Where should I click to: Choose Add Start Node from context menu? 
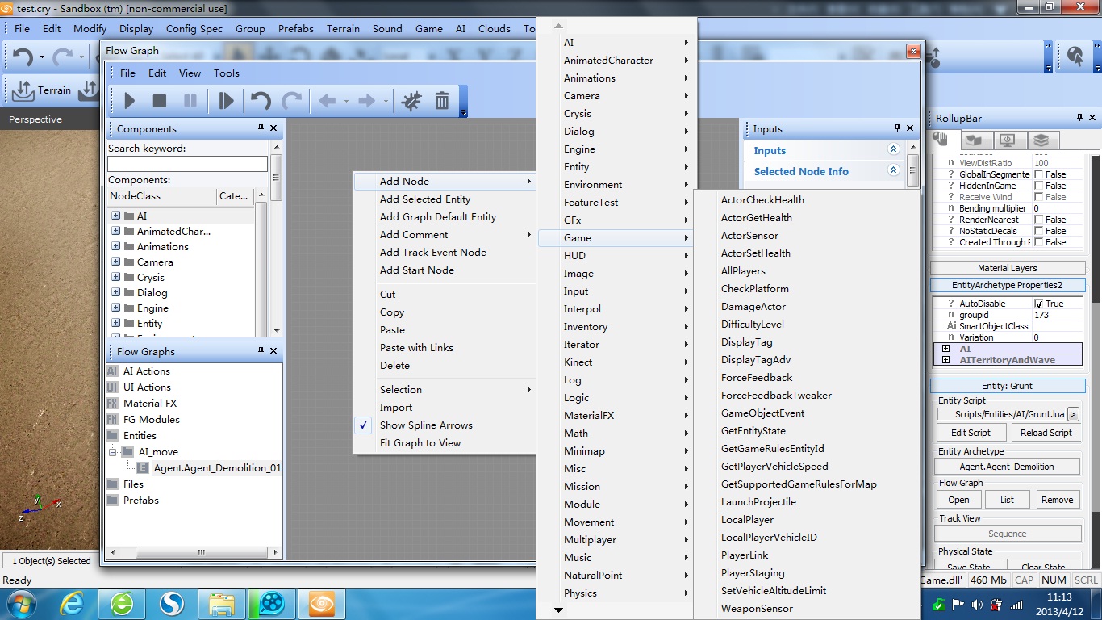[x=444, y=270]
